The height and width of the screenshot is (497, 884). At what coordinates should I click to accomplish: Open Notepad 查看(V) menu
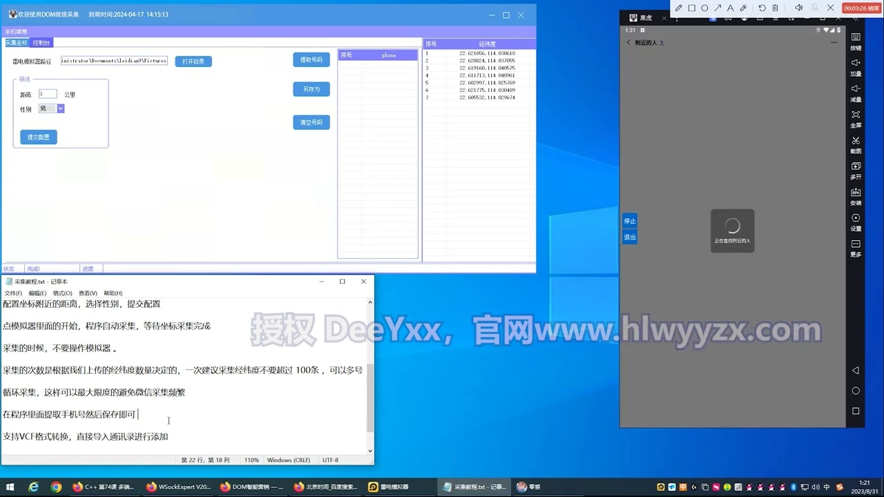click(88, 293)
